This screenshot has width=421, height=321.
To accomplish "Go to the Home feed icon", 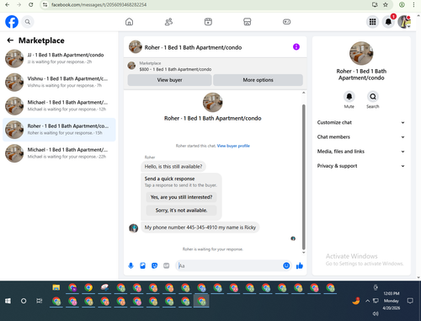I will [129, 22].
